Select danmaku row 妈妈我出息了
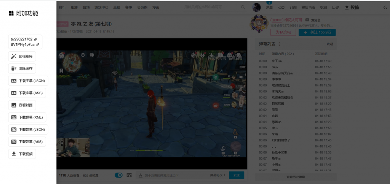Image resolution: width=390 pixels, height=184 pixels. click(x=296, y=140)
